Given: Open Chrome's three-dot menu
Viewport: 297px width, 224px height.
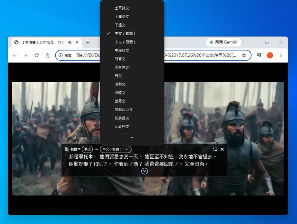Looking at the screenshot, I should click(x=281, y=55).
